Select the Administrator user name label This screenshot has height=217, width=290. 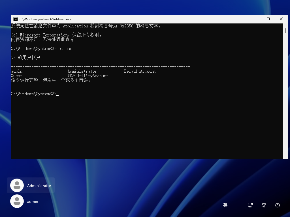click(39, 186)
